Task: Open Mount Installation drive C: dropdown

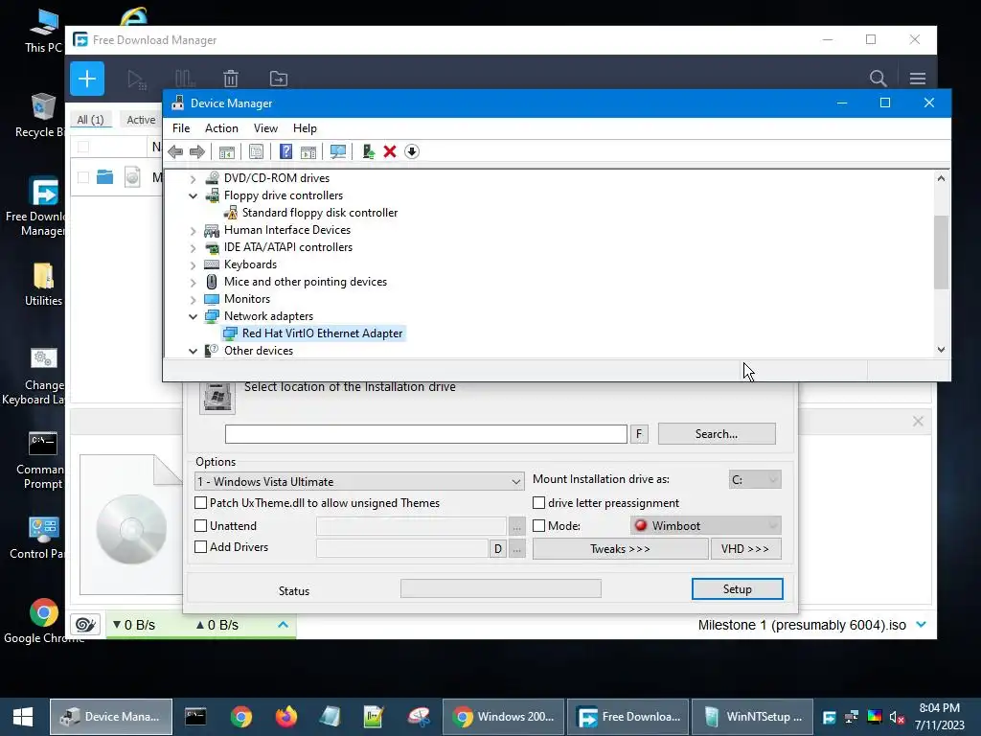Action: tap(755, 479)
